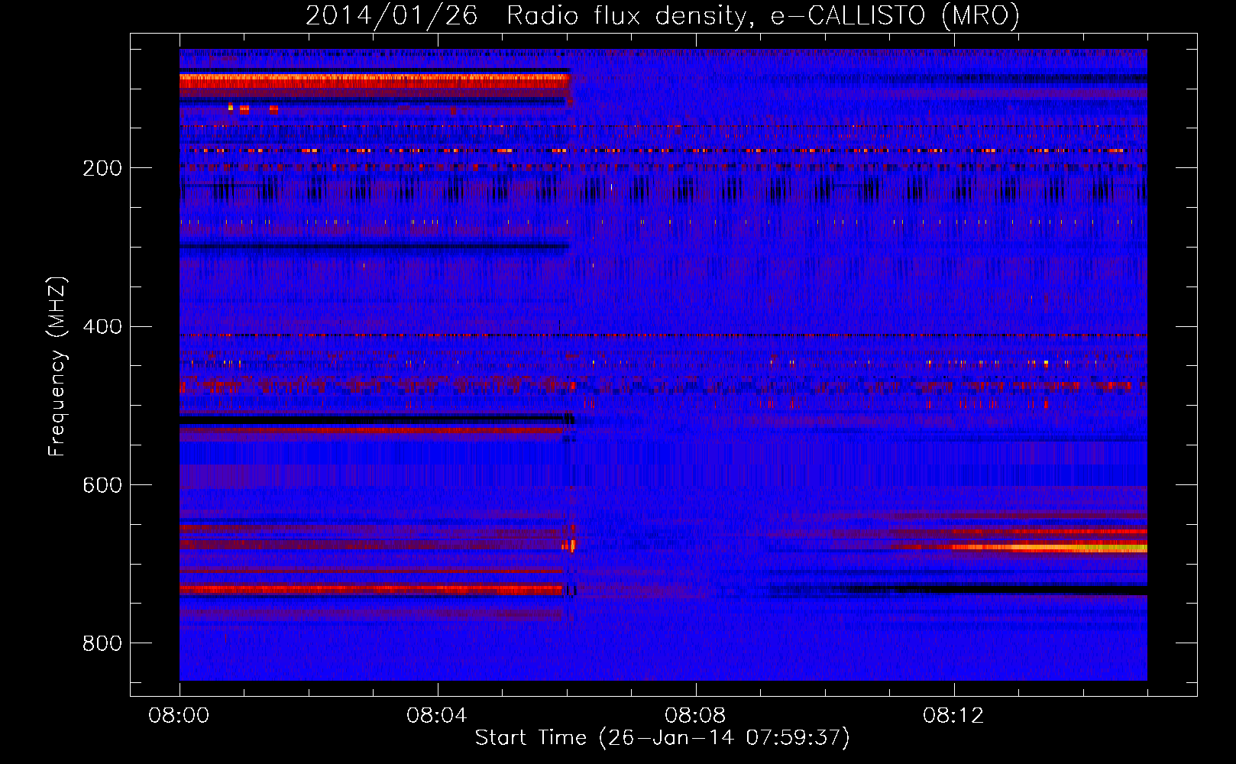The image size is (1236, 764).
Task: Click the 08:00 time tick label
Action: click(179, 716)
